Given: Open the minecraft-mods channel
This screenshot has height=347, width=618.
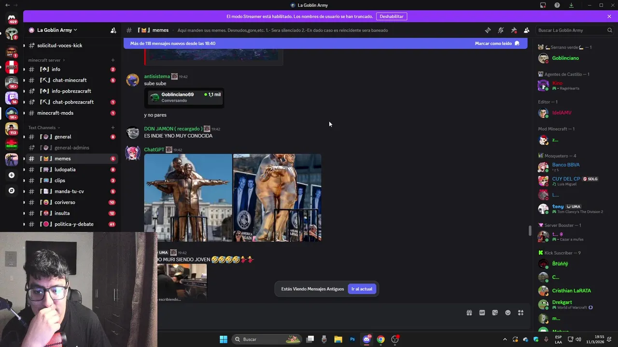Looking at the screenshot, I should click(71, 113).
